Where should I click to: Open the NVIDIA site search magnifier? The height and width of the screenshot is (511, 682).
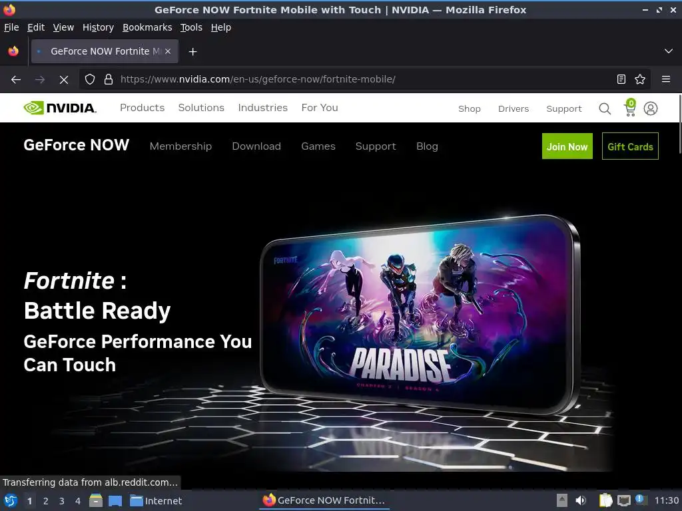tap(605, 108)
